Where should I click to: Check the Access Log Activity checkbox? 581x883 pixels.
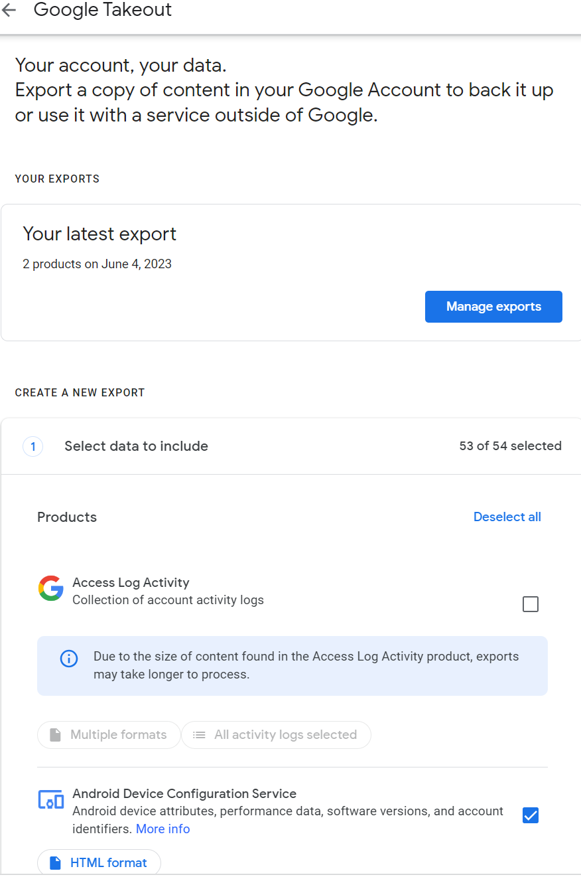[531, 604]
